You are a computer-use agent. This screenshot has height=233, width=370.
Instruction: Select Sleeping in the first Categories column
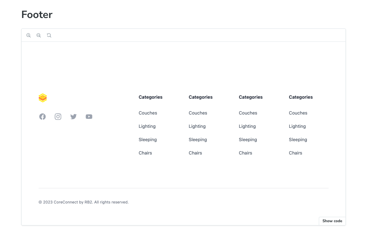click(x=147, y=140)
